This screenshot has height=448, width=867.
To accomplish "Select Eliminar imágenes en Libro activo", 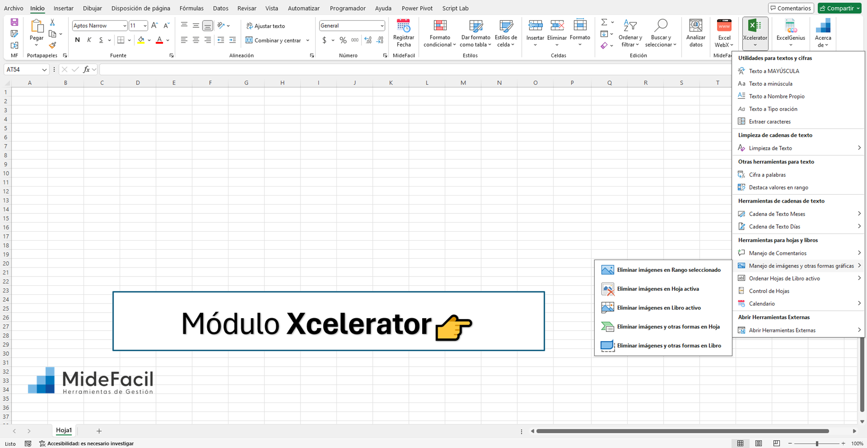I will (663, 308).
